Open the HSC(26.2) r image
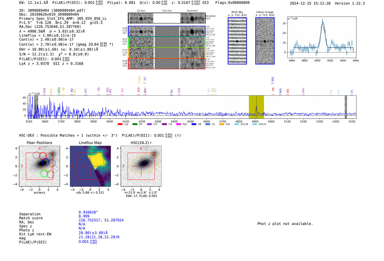The image size is (384, 261). point(141,166)
